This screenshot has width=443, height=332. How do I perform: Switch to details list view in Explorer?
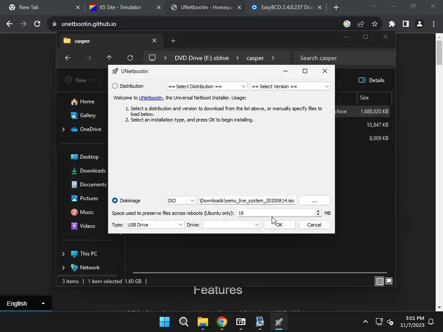point(379,281)
